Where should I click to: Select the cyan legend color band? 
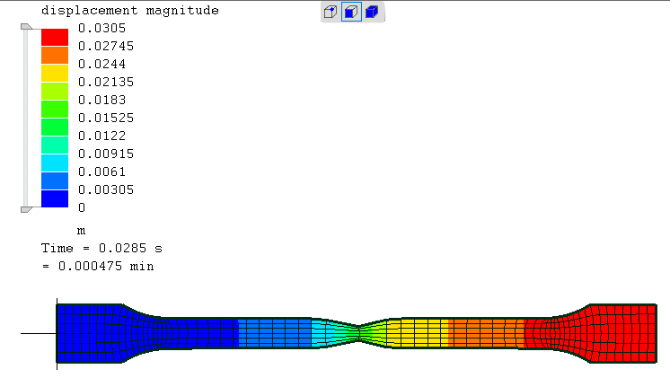(x=55, y=163)
